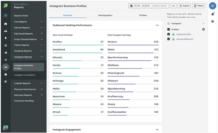The width and height of the screenshot is (218, 133).
Task: Click the #coffee usage bar
Action: (x=78, y=45)
